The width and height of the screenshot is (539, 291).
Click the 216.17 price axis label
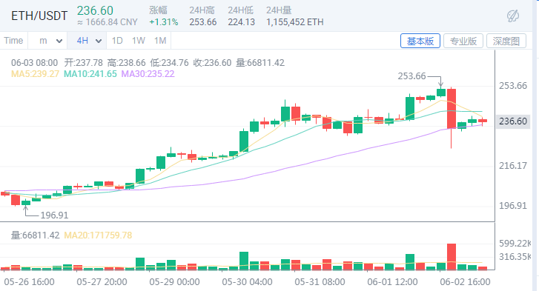tap(513, 166)
